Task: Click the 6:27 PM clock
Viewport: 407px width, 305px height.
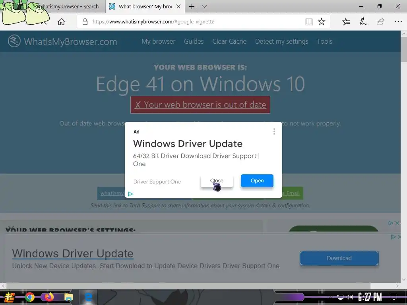Action: (x=370, y=297)
